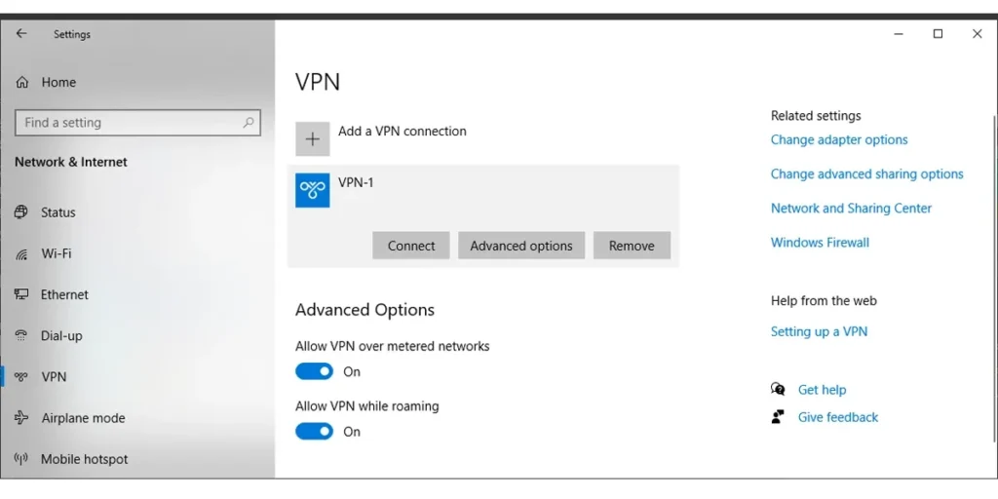Viewport: 998px width, 499px height.
Task: Click the back arrow in Settings
Action: 21,34
